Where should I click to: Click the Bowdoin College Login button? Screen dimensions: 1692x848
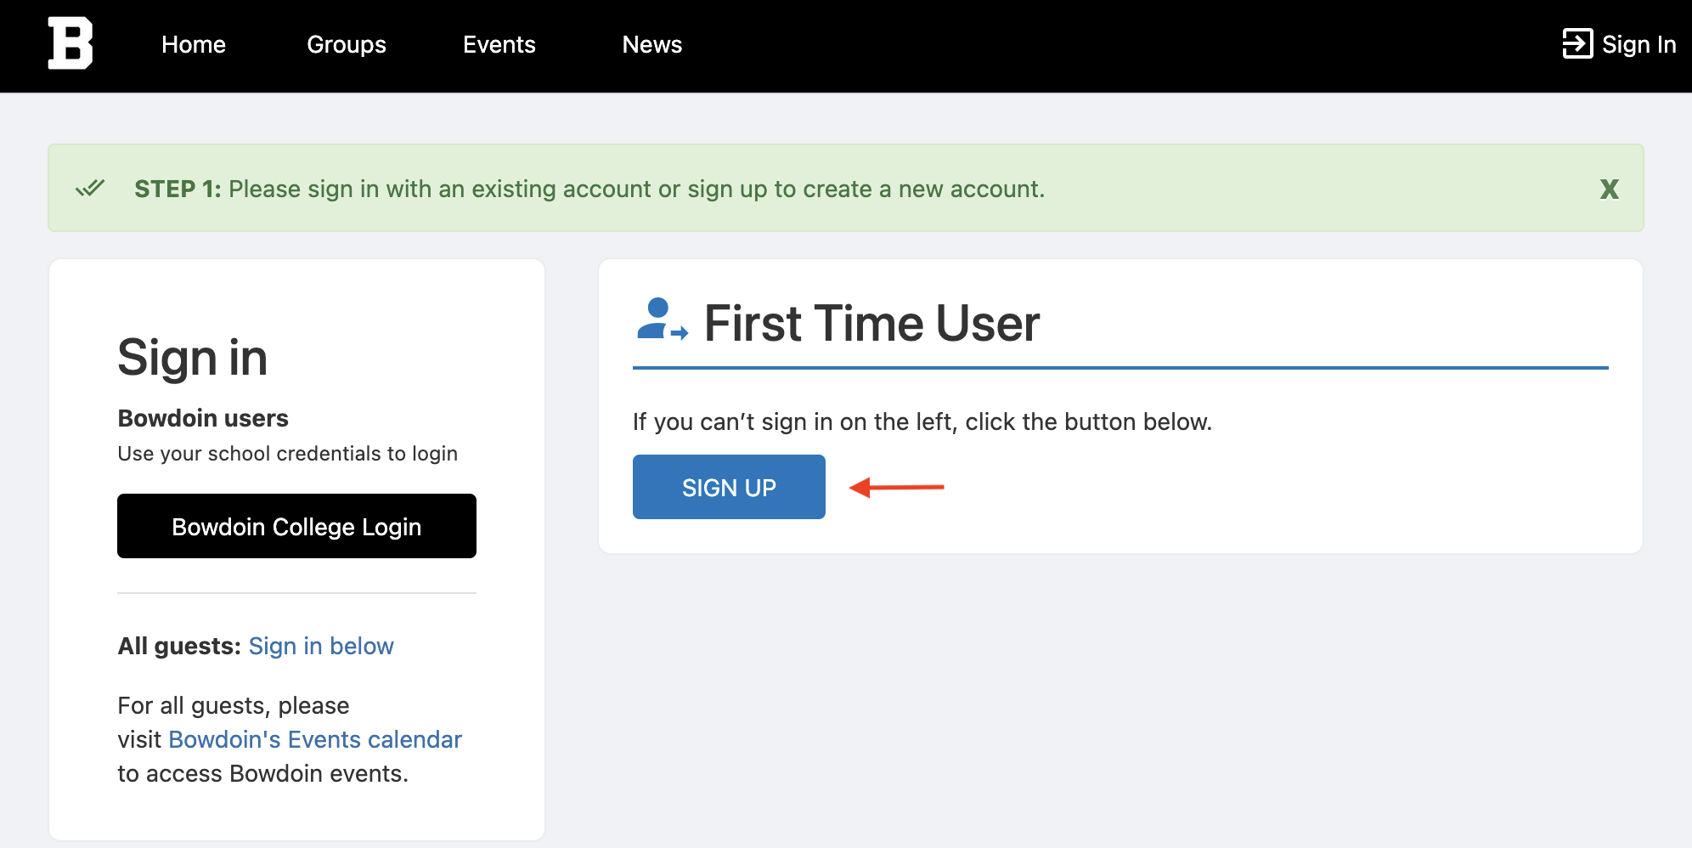coord(296,526)
